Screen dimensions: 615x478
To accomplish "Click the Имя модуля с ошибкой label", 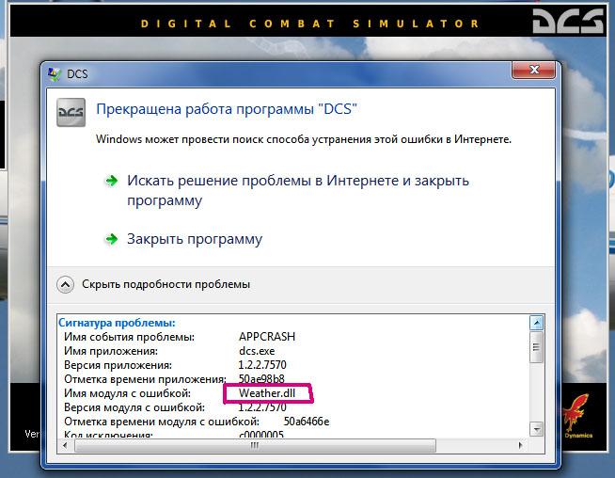I will tap(128, 393).
